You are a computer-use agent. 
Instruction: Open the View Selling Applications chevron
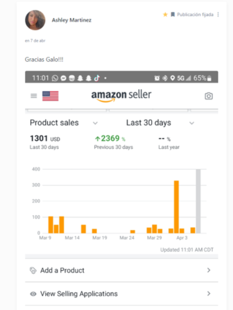pos(209,294)
